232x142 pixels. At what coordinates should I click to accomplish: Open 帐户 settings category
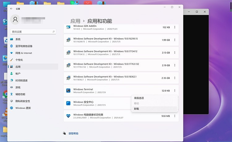33,74
